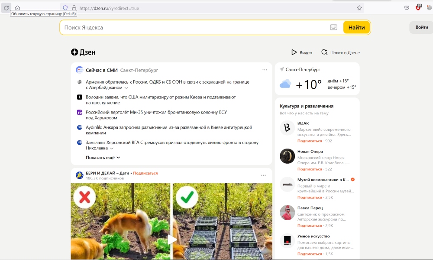View site security via the padlock icon

[x=74, y=8]
